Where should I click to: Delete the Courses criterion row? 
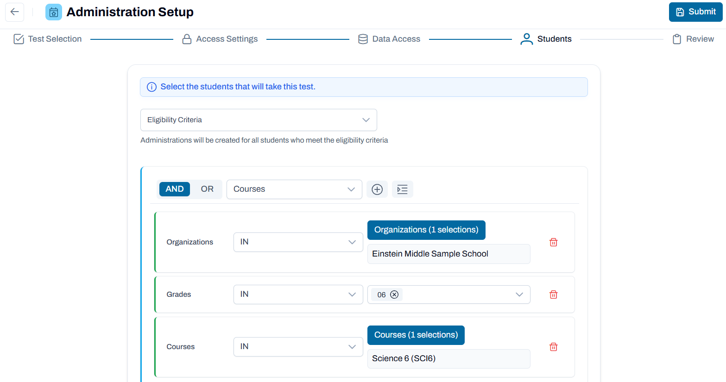tap(553, 347)
